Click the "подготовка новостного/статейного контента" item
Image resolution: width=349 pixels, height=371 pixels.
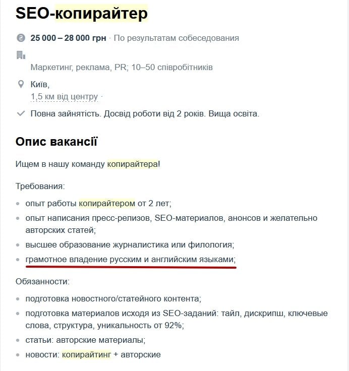coord(113,298)
